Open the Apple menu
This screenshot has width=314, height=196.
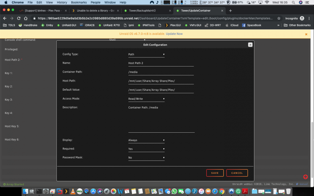(6, 3)
